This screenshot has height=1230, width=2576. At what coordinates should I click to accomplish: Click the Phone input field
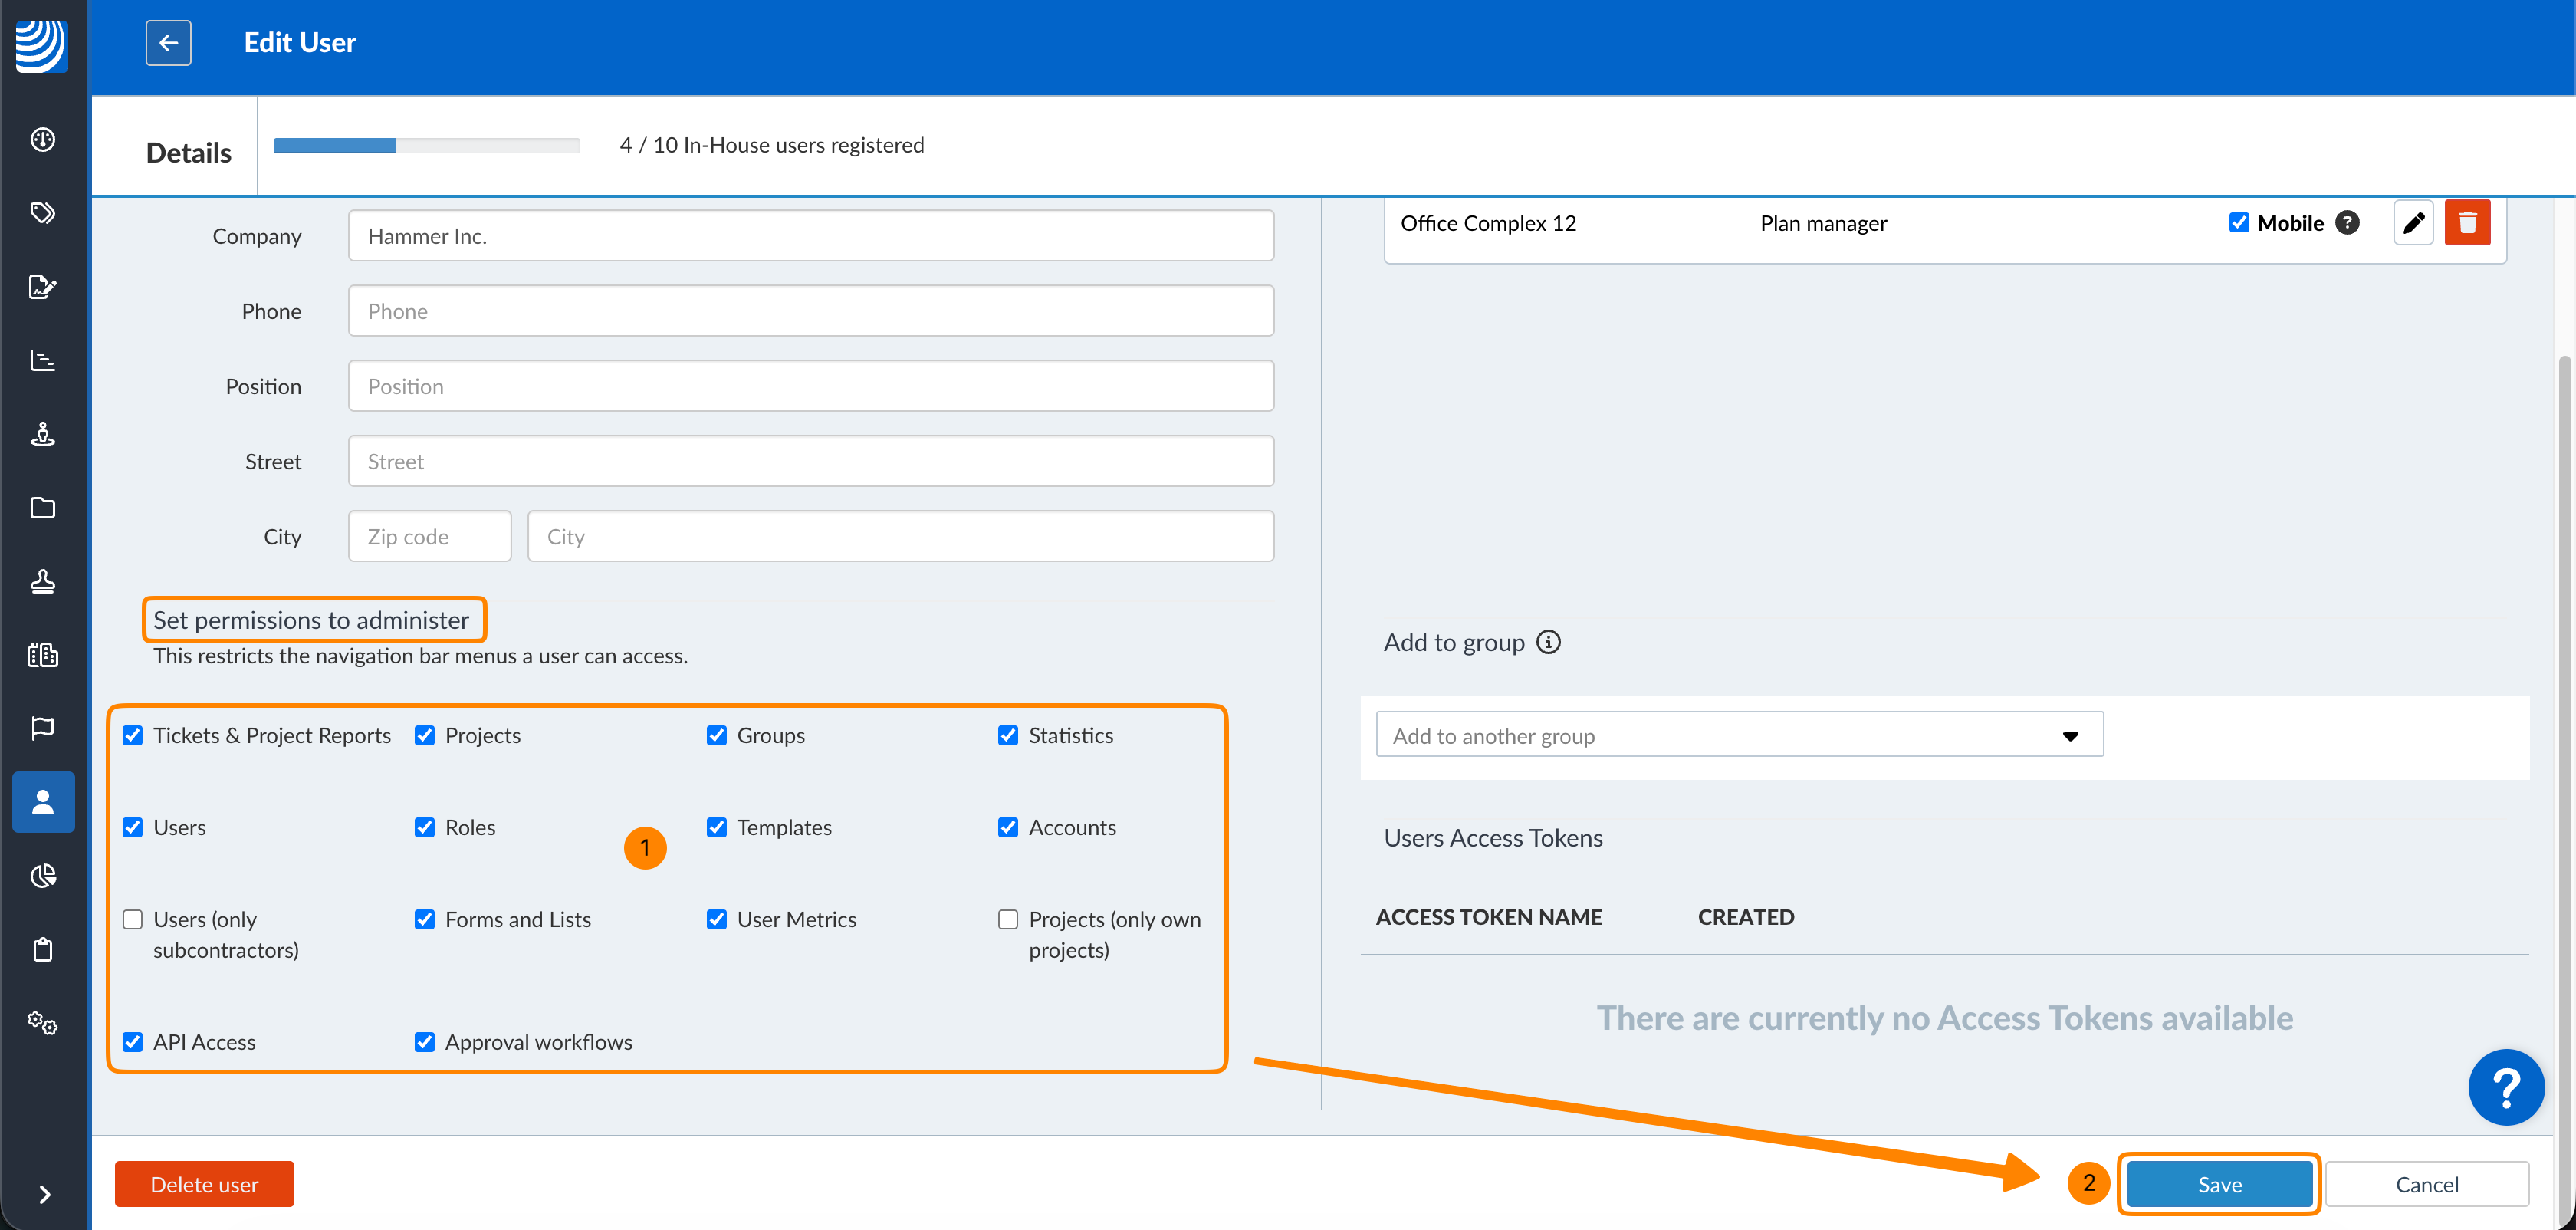tap(810, 311)
